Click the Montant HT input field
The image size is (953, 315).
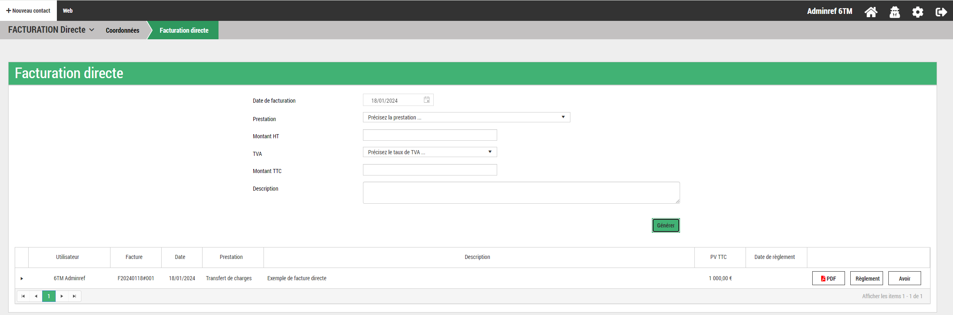point(430,135)
